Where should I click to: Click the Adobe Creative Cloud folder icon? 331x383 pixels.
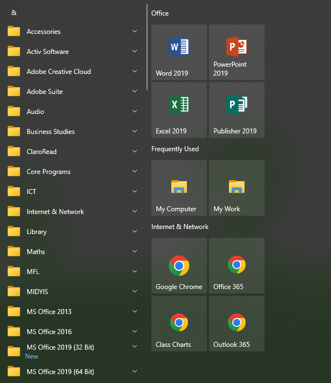[14, 71]
